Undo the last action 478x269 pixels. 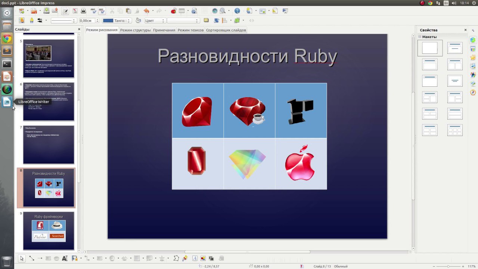click(146, 11)
